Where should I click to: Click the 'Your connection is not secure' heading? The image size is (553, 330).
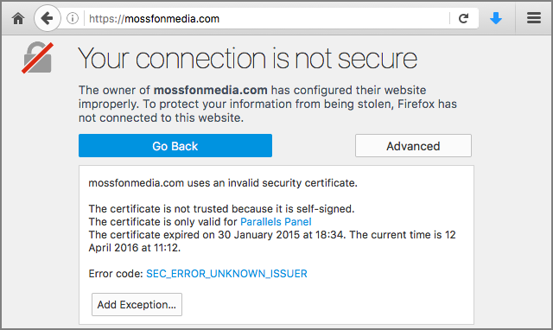coord(247,59)
